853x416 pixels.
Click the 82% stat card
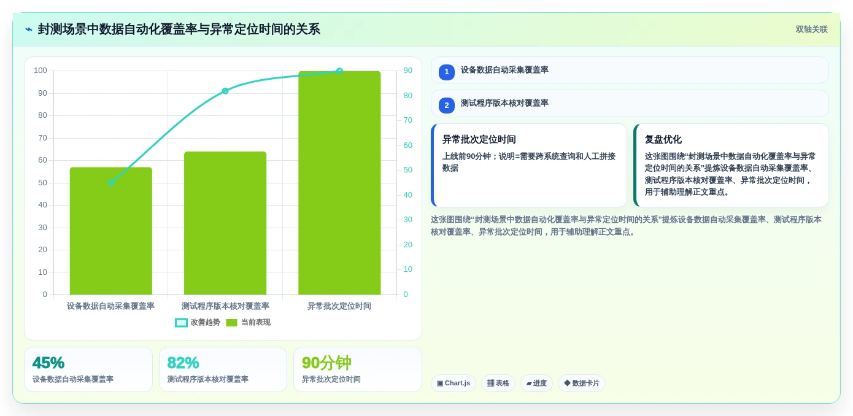[x=223, y=369]
